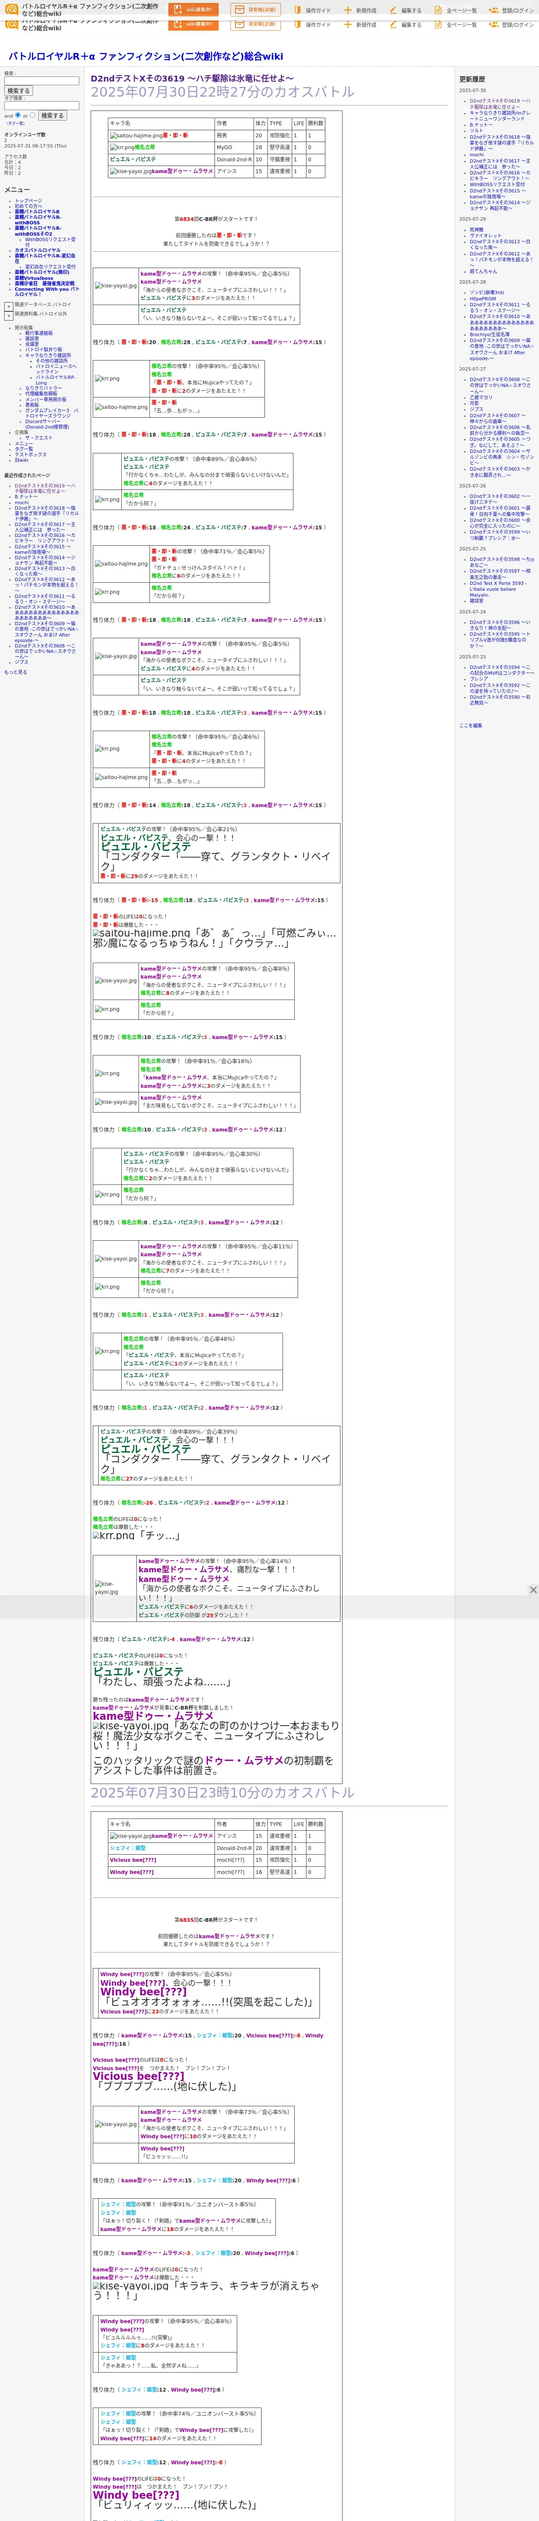Open 初めての方へ menu link
This screenshot has height=2521, width=539.
pos(29,205)
